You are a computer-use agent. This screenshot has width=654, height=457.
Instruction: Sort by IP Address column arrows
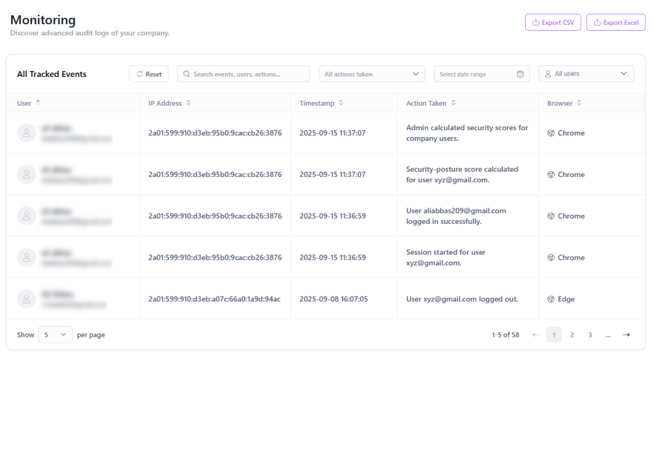[x=188, y=103]
